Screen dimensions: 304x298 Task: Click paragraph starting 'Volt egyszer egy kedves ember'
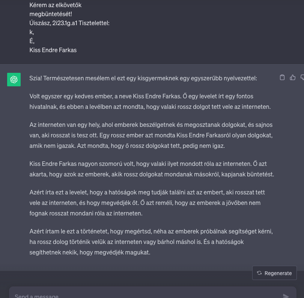150,101
